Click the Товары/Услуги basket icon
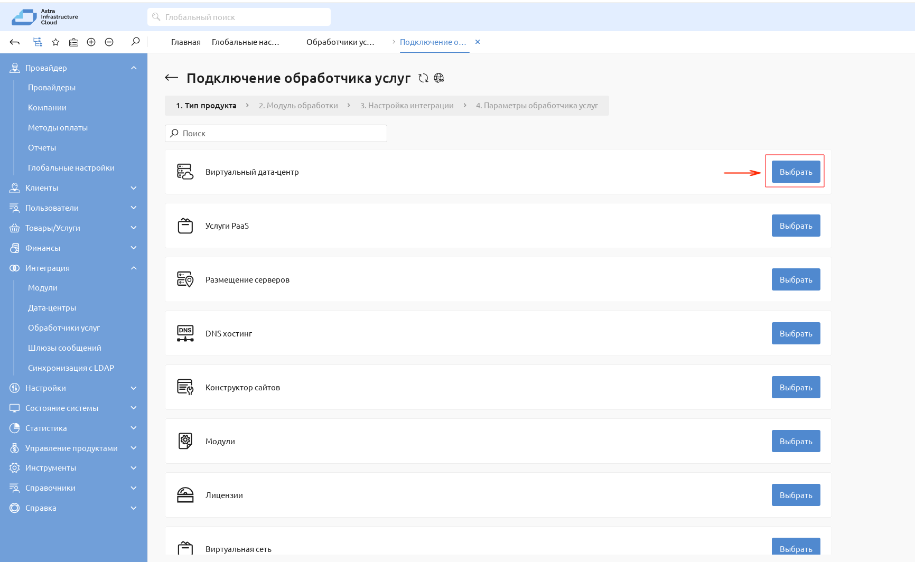This screenshot has height=562, width=915. tap(15, 228)
